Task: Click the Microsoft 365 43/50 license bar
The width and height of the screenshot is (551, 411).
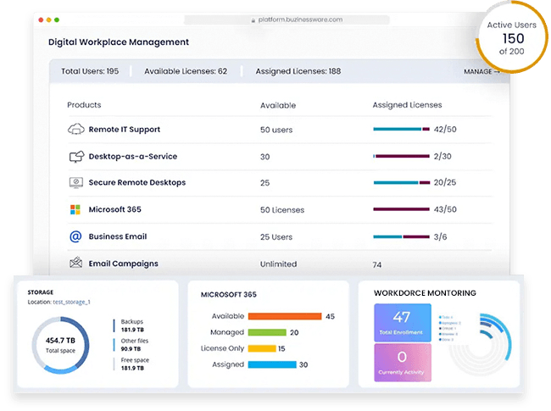Action: coord(401,210)
